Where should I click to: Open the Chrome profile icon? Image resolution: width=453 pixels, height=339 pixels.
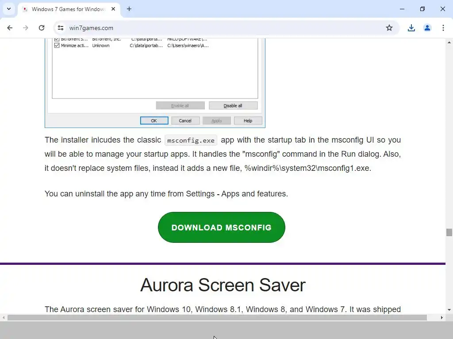tap(427, 28)
